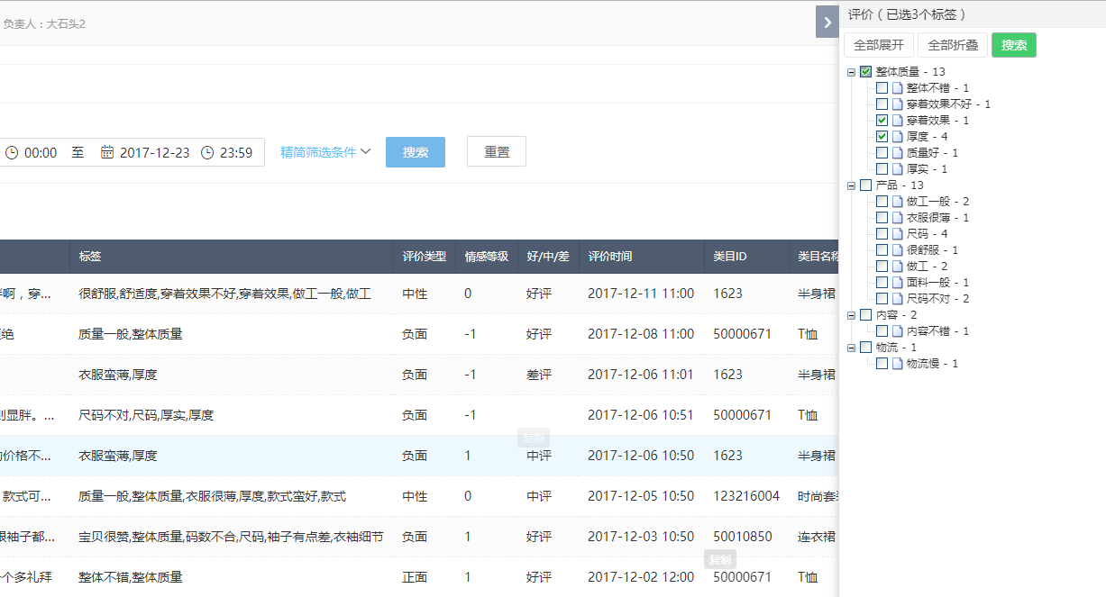Uncheck the 厚度 tag checkbox
The height and width of the screenshot is (597, 1106).
(x=882, y=137)
